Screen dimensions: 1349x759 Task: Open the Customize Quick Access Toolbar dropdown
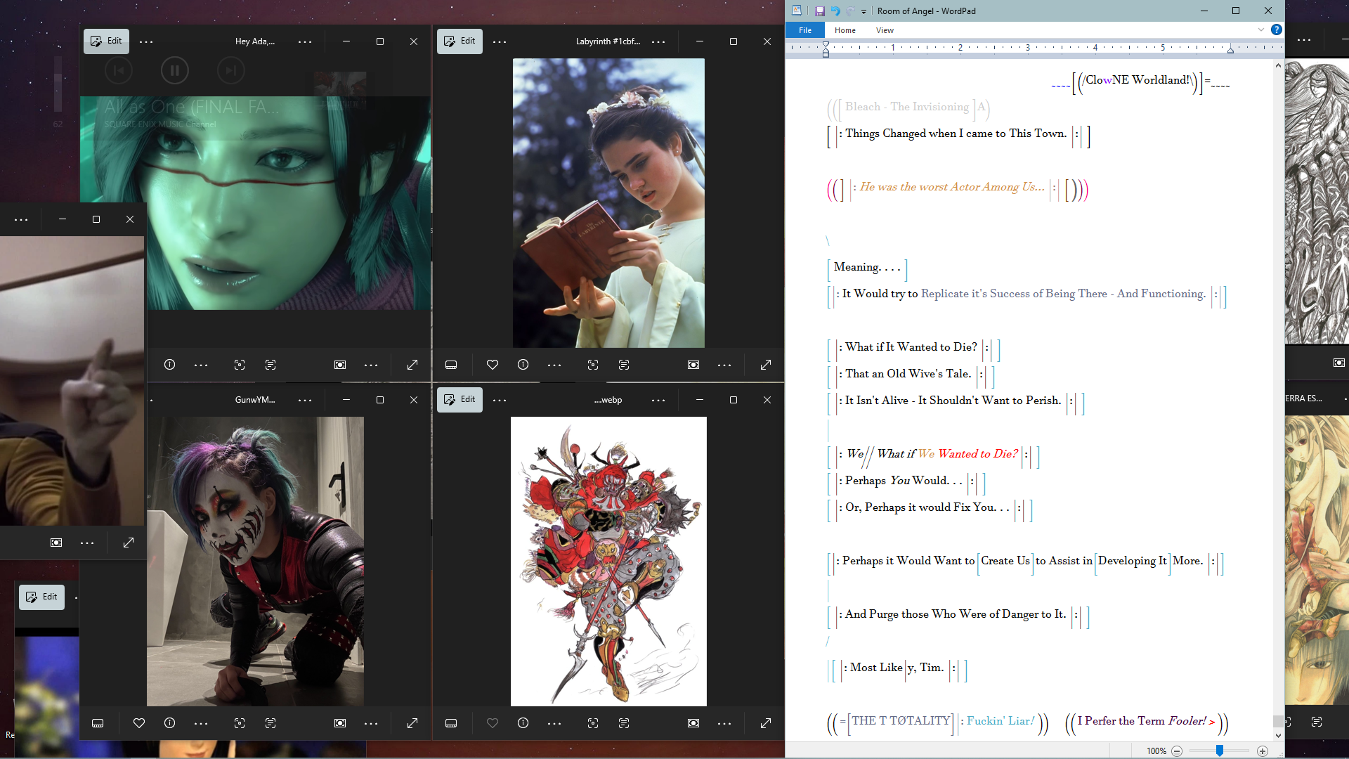(864, 11)
